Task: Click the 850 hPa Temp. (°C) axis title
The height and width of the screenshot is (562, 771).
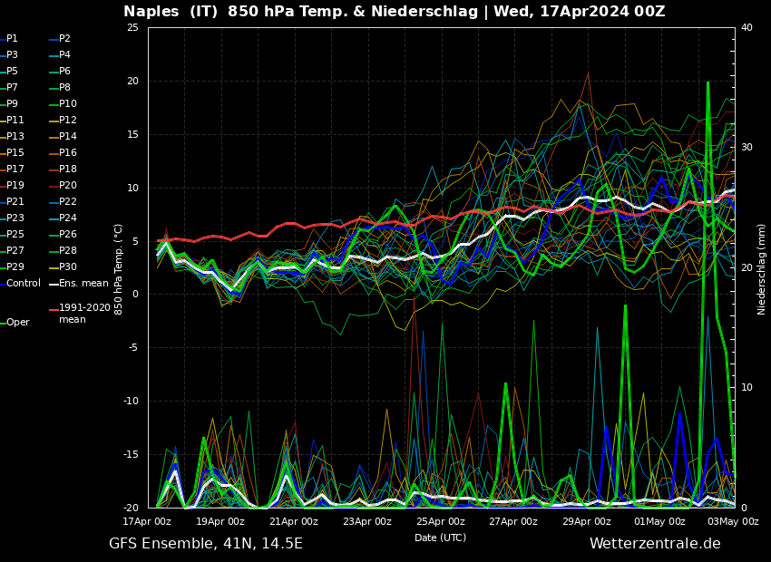Action: tap(118, 270)
